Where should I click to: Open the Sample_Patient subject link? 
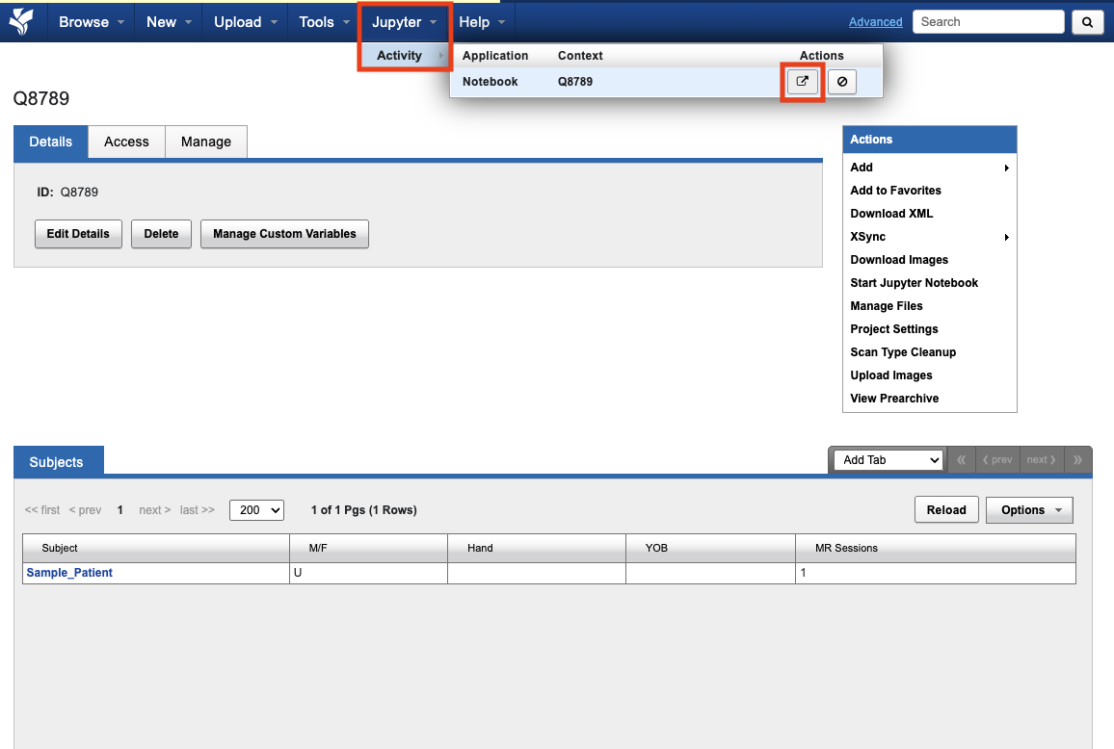point(69,573)
